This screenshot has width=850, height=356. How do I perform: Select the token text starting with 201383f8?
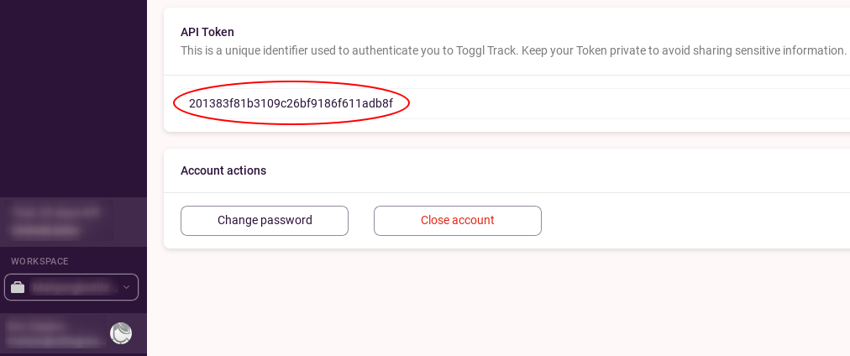pyautogui.click(x=291, y=103)
